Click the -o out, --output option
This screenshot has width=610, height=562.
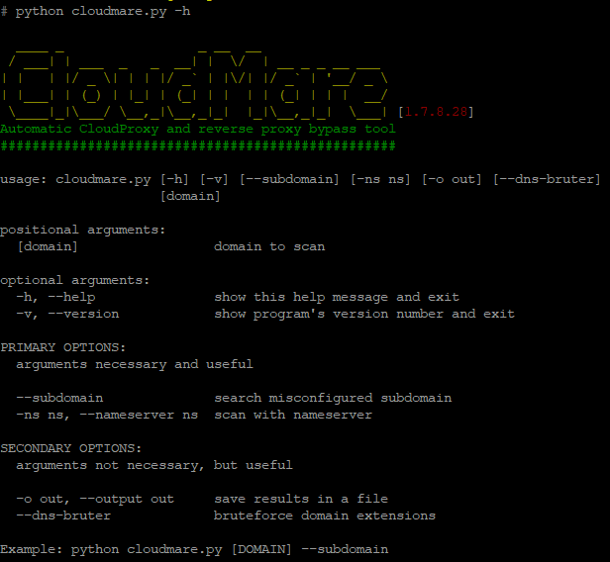[95, 499]
